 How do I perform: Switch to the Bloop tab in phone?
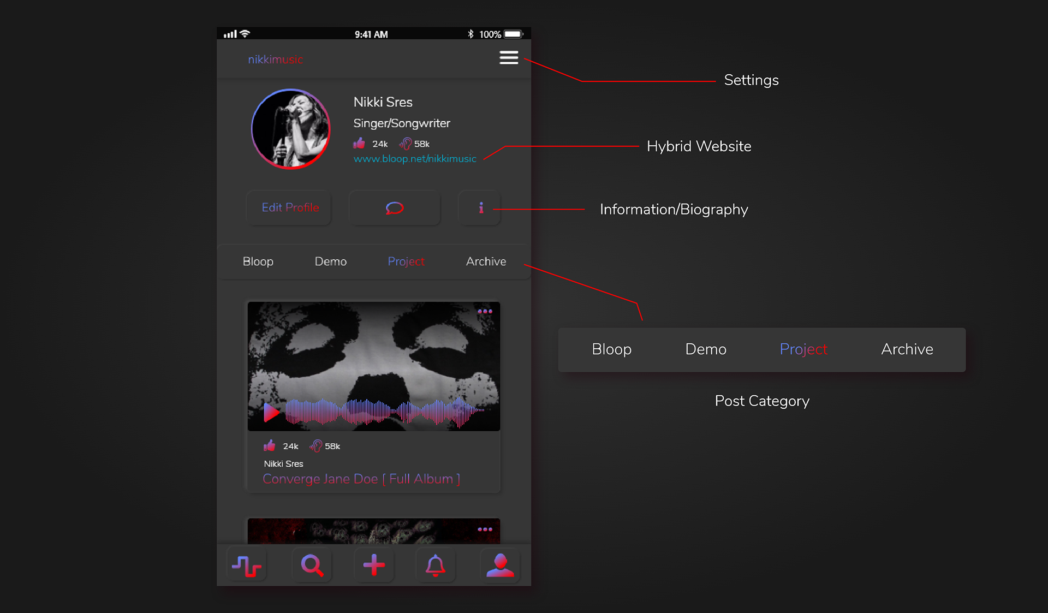258,261
